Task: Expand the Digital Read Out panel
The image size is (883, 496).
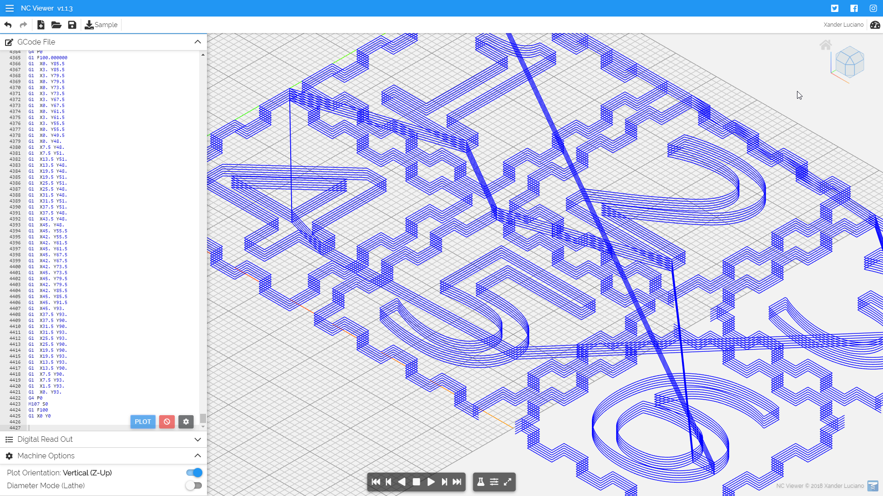Action: pos(198,440)
